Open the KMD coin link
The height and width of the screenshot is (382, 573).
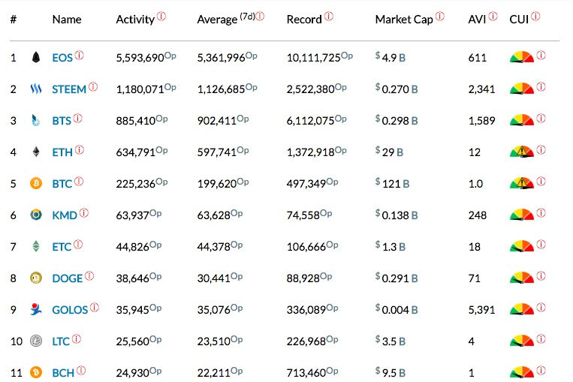click(65, 215)
